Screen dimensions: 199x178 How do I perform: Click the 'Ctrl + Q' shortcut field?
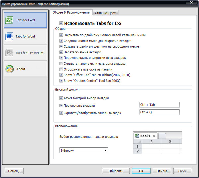(x=159, y=112)
